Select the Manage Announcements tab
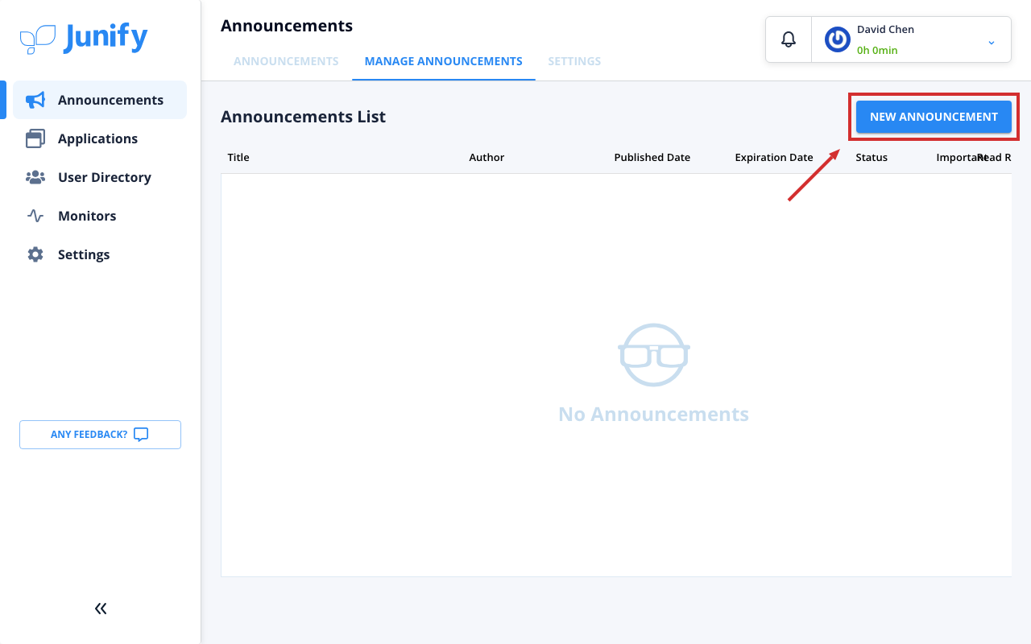The width and height of the screenshot is (1031, 644). pos(444,61)
